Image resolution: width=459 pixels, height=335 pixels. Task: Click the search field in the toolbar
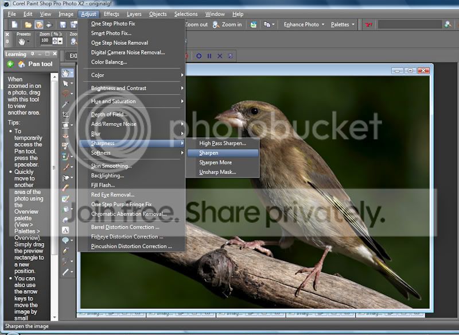(409, 25)
